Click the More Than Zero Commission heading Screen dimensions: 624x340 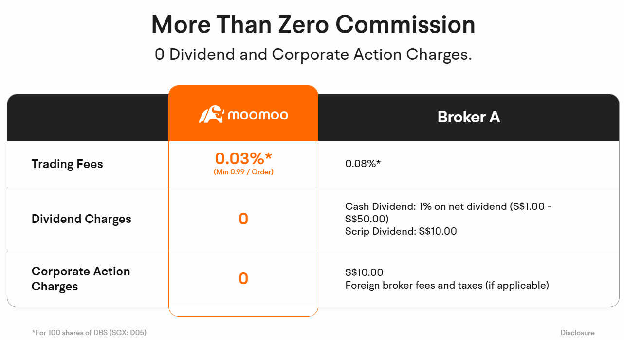(x=313, y=24)
